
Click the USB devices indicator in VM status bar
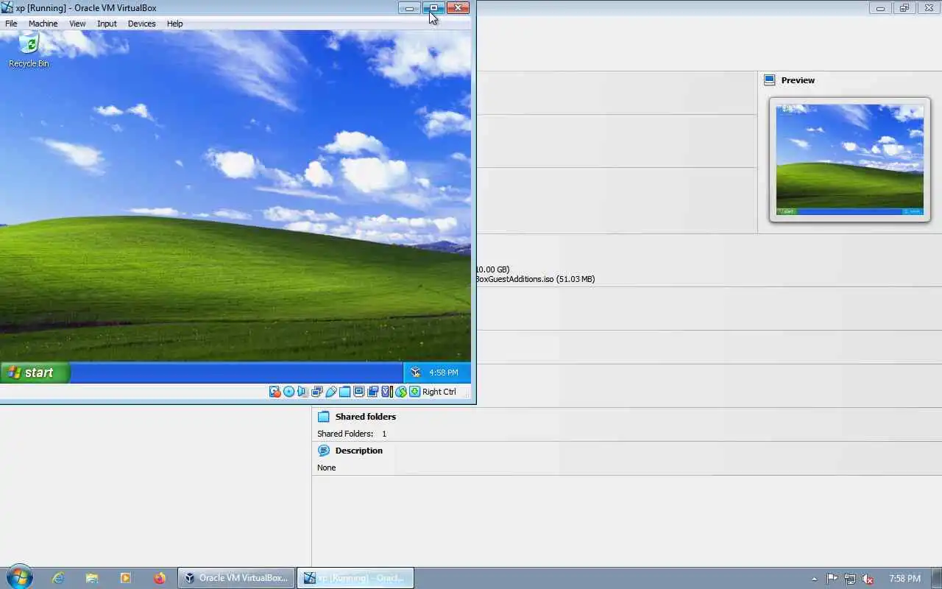330,392
